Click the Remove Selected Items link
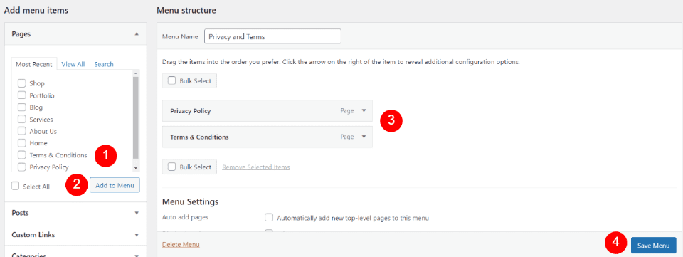This screenshot has height=257, width=683. click(256, 167)
